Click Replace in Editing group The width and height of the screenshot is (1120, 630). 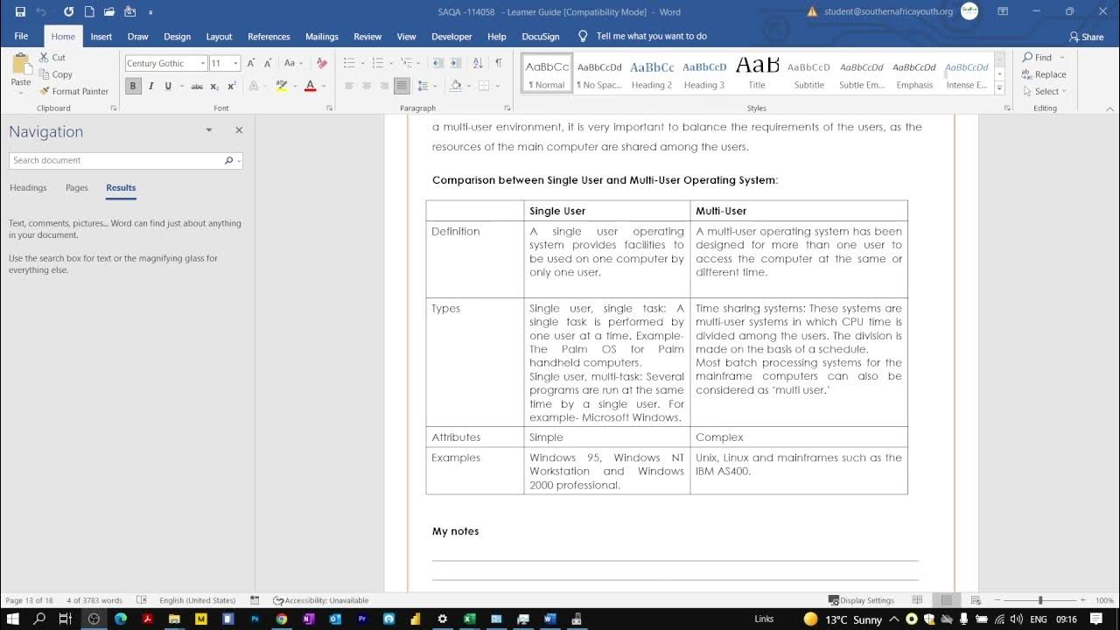(x=1044, y=74)
